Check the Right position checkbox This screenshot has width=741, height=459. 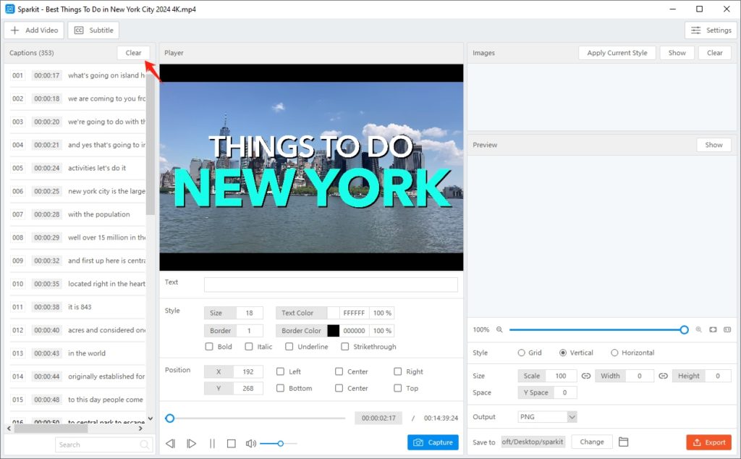click(397, 371)
